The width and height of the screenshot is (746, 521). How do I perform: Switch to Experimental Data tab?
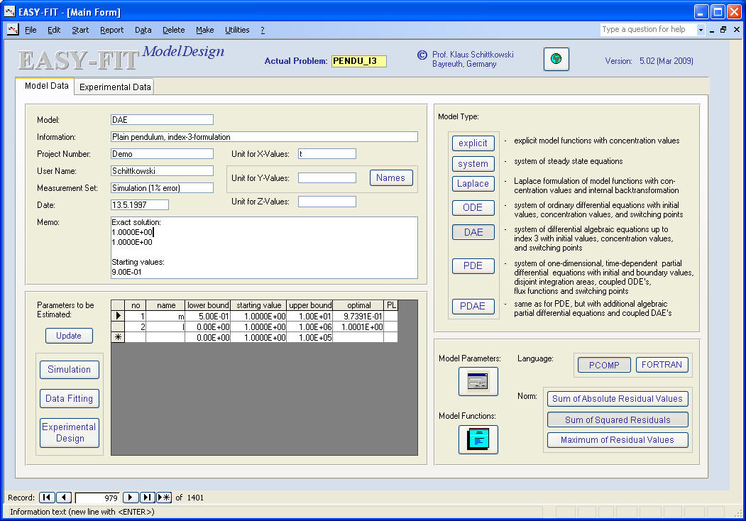coord(115,87)
